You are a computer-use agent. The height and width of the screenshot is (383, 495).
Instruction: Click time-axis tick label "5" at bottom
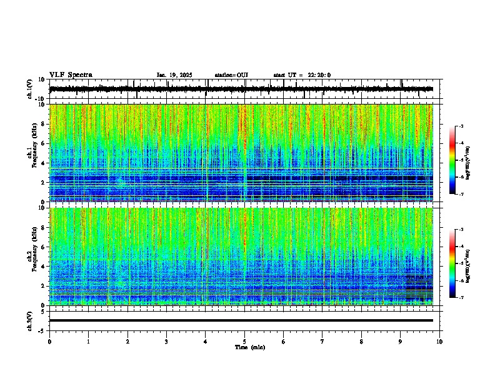point(244,342)
